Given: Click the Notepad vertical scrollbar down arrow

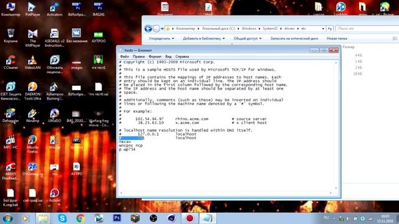Looking at the screenshot, I should (336, 188).
